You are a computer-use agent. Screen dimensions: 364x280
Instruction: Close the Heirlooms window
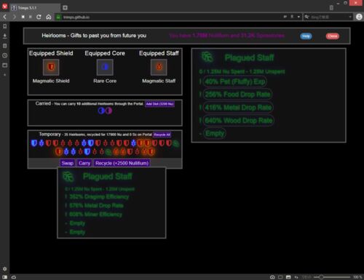(333, 36)
